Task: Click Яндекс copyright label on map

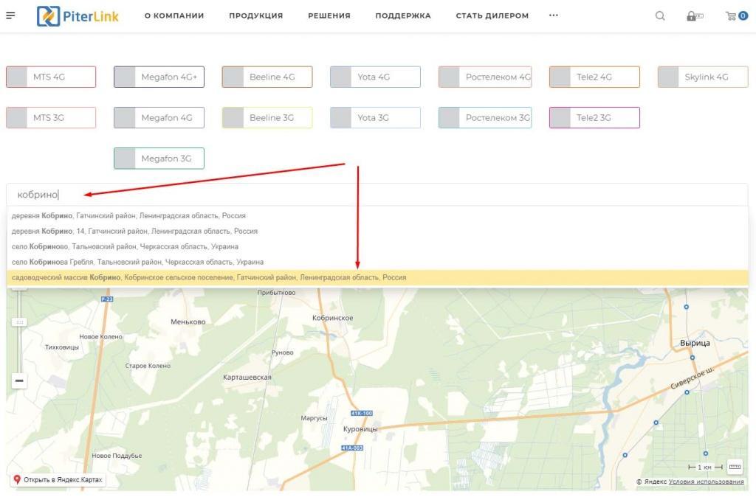Action: pyautogui.click(x=651, y=482)
